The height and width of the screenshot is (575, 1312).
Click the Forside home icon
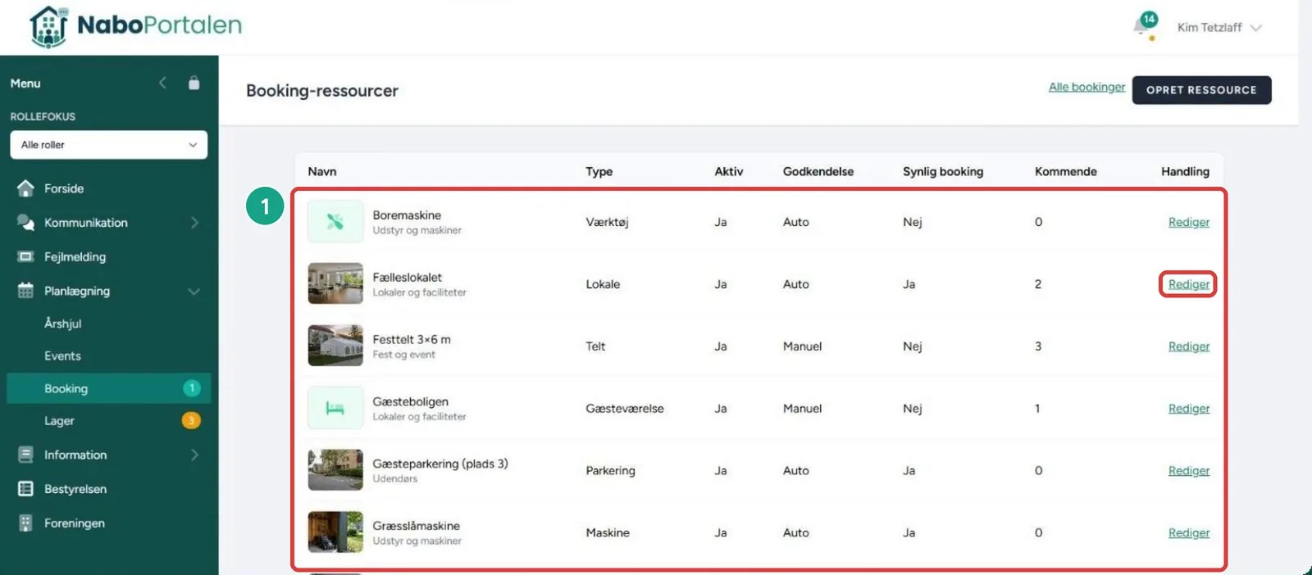click(25, 188)
